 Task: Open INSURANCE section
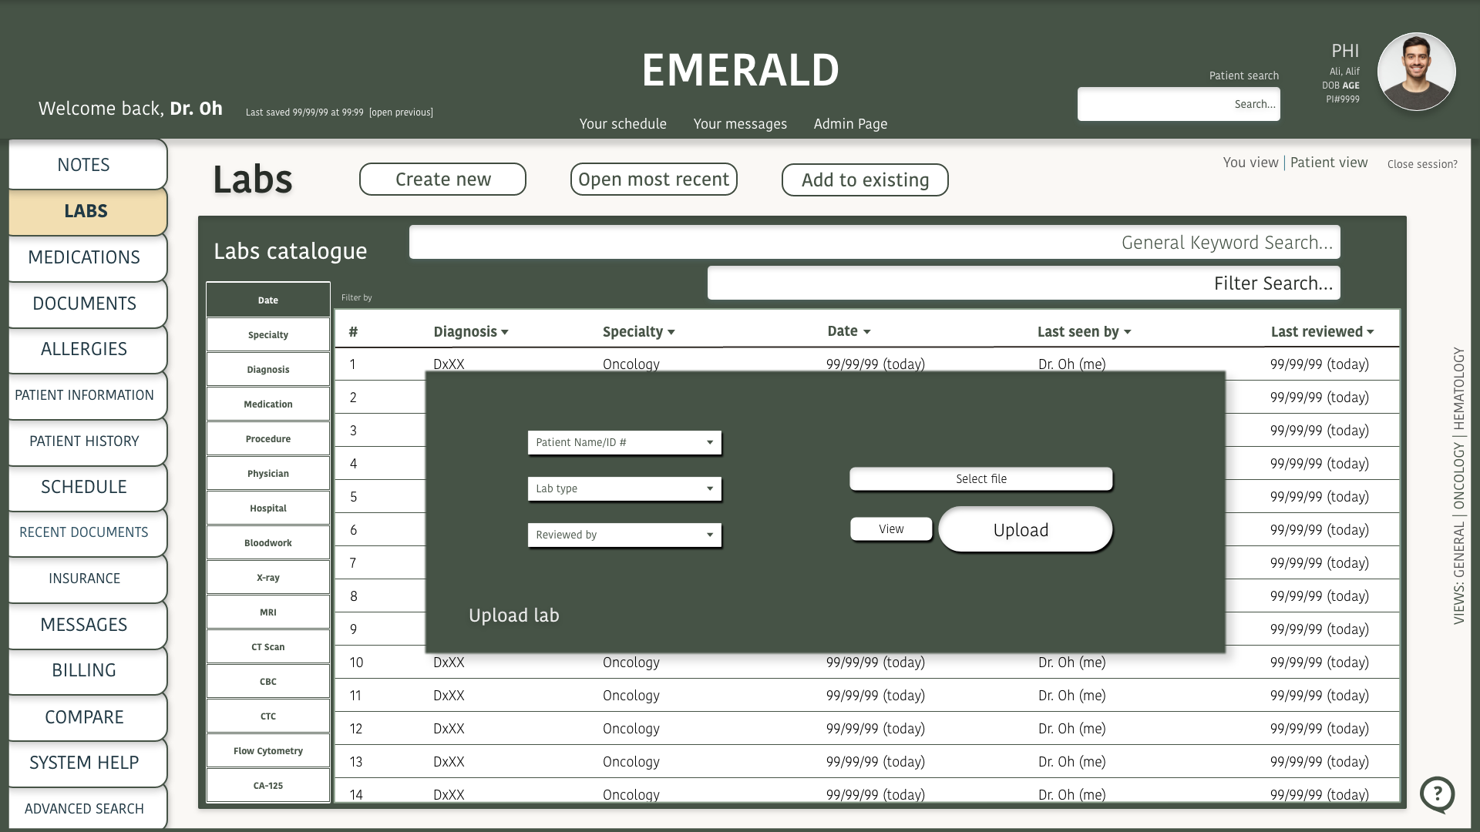[x=87, y=579]
